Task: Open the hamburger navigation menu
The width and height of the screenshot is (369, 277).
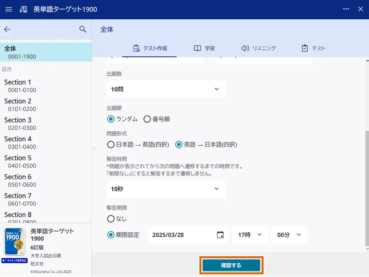Action: pos(8,9)
